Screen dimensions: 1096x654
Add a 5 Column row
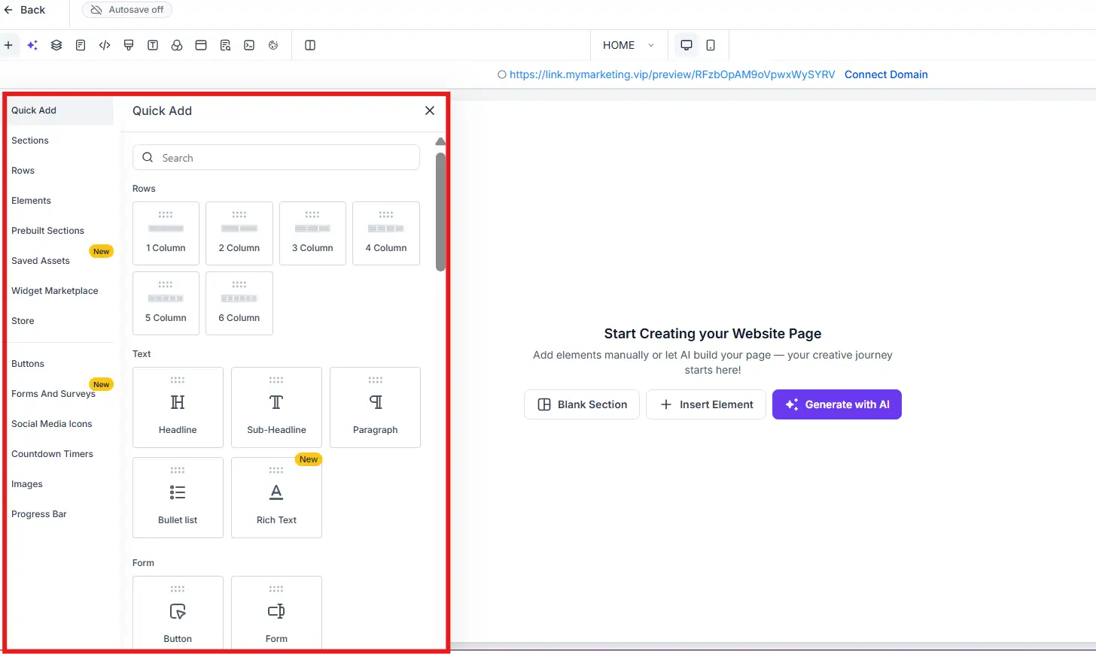pos(166,303)
